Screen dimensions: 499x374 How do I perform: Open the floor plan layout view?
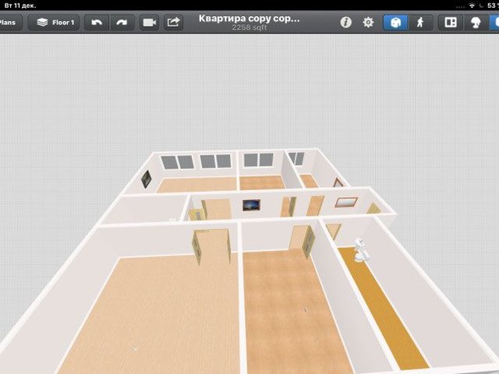(451, 23)
